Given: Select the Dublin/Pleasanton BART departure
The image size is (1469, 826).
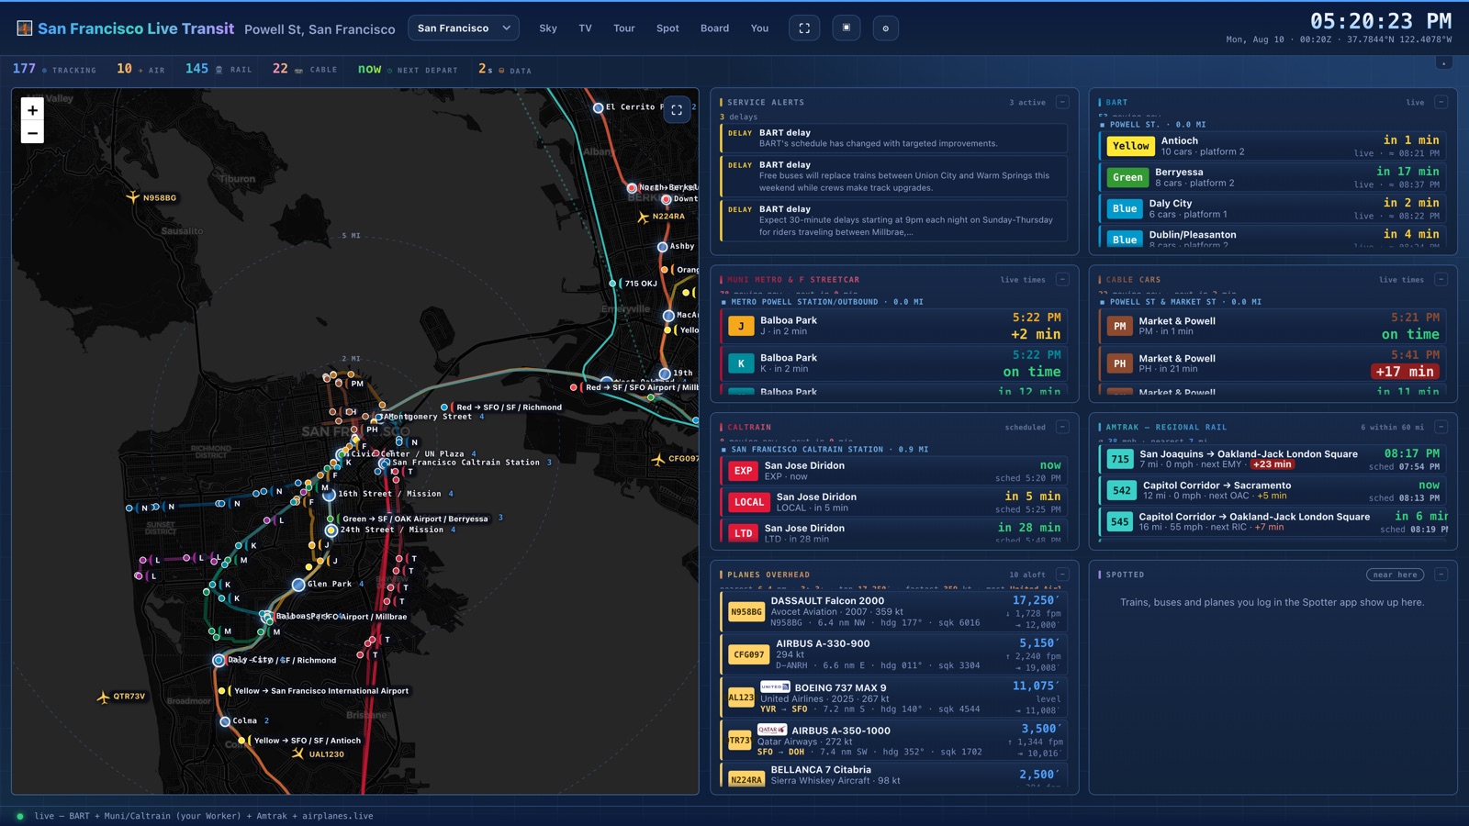Looking at the screenshot, I should 1273,237.
